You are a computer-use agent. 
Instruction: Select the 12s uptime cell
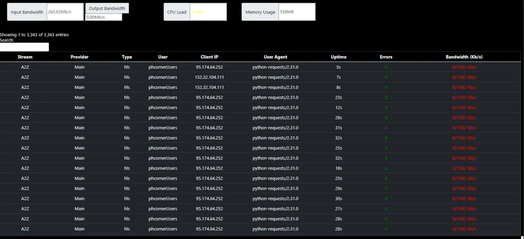pos(339,107)
